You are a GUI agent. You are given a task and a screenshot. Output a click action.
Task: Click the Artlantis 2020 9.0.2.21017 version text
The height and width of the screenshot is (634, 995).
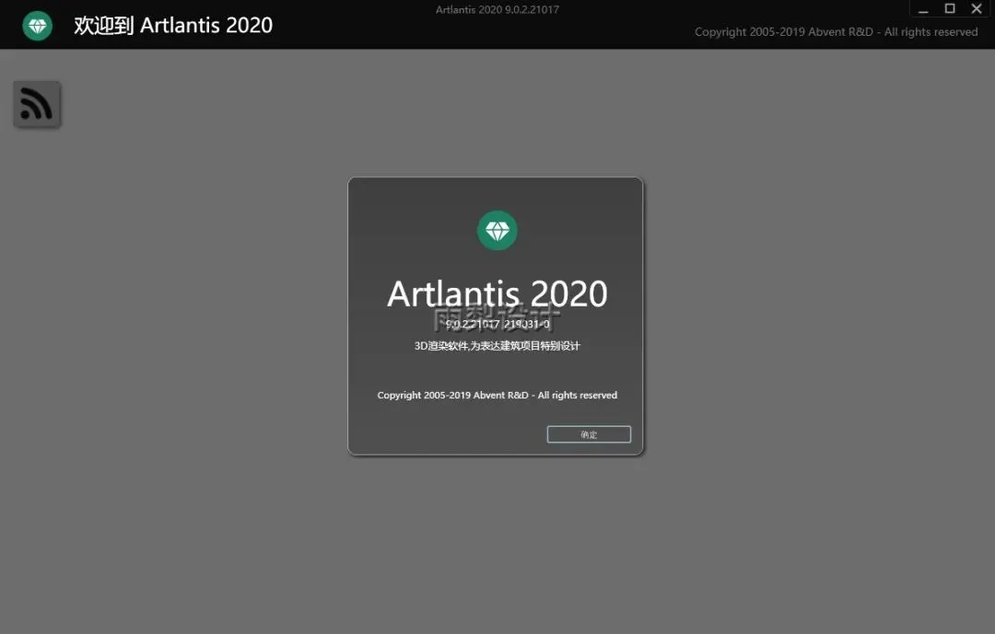point(497,9)
